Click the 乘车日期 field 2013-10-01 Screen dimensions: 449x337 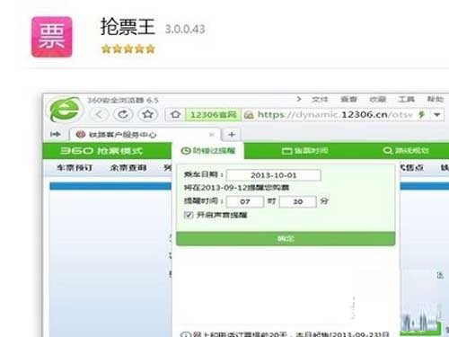point(274,175)
